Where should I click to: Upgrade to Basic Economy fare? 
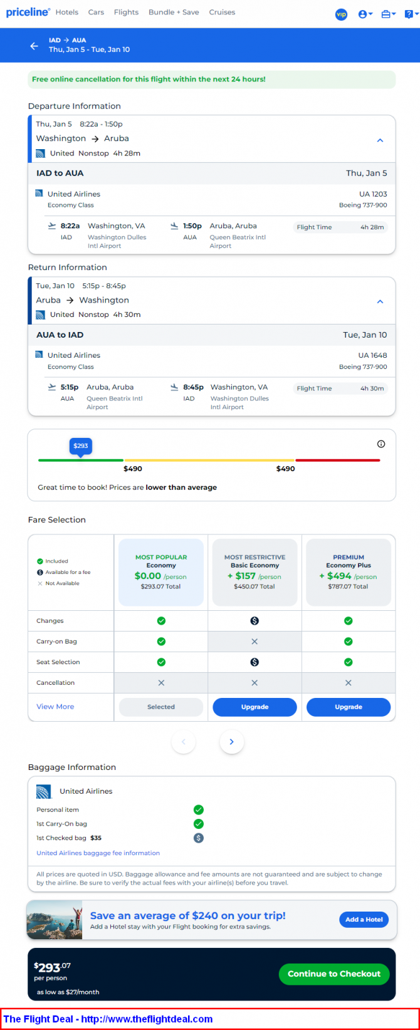pos(255,707)
